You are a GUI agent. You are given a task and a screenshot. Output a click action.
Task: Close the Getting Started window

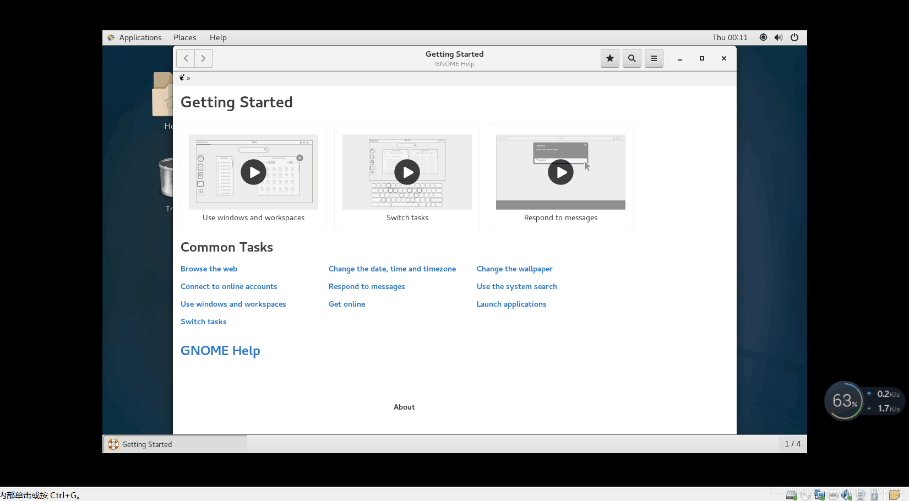(724, 58)
